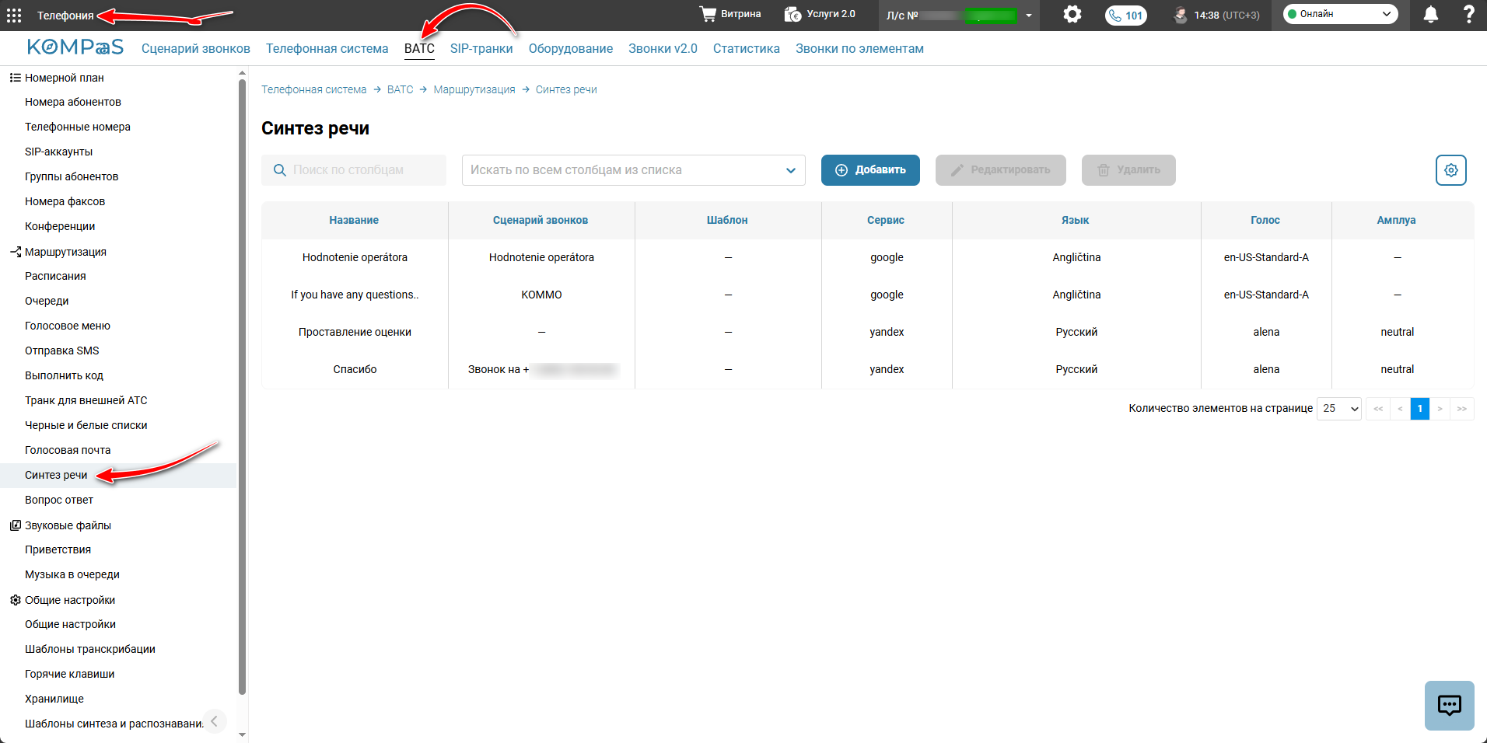This screenshot has height=743, width=1487.
Task: Click the Добавить button
Action: click(870, 170)
